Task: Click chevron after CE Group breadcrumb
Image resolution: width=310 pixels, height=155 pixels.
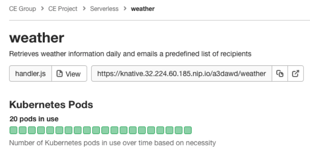Action: pyautogui.click(x=42, y=8)
